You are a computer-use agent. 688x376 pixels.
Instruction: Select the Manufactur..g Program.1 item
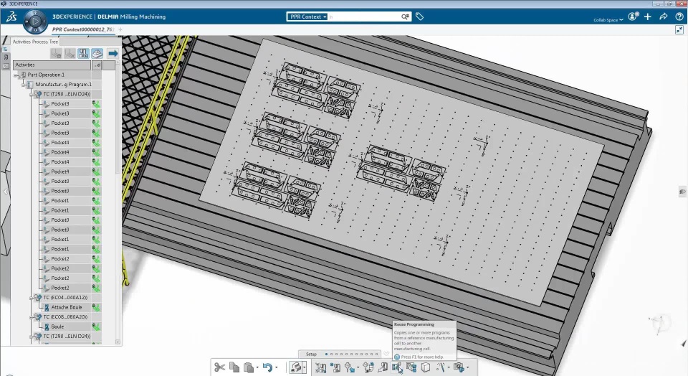[64, 85]
